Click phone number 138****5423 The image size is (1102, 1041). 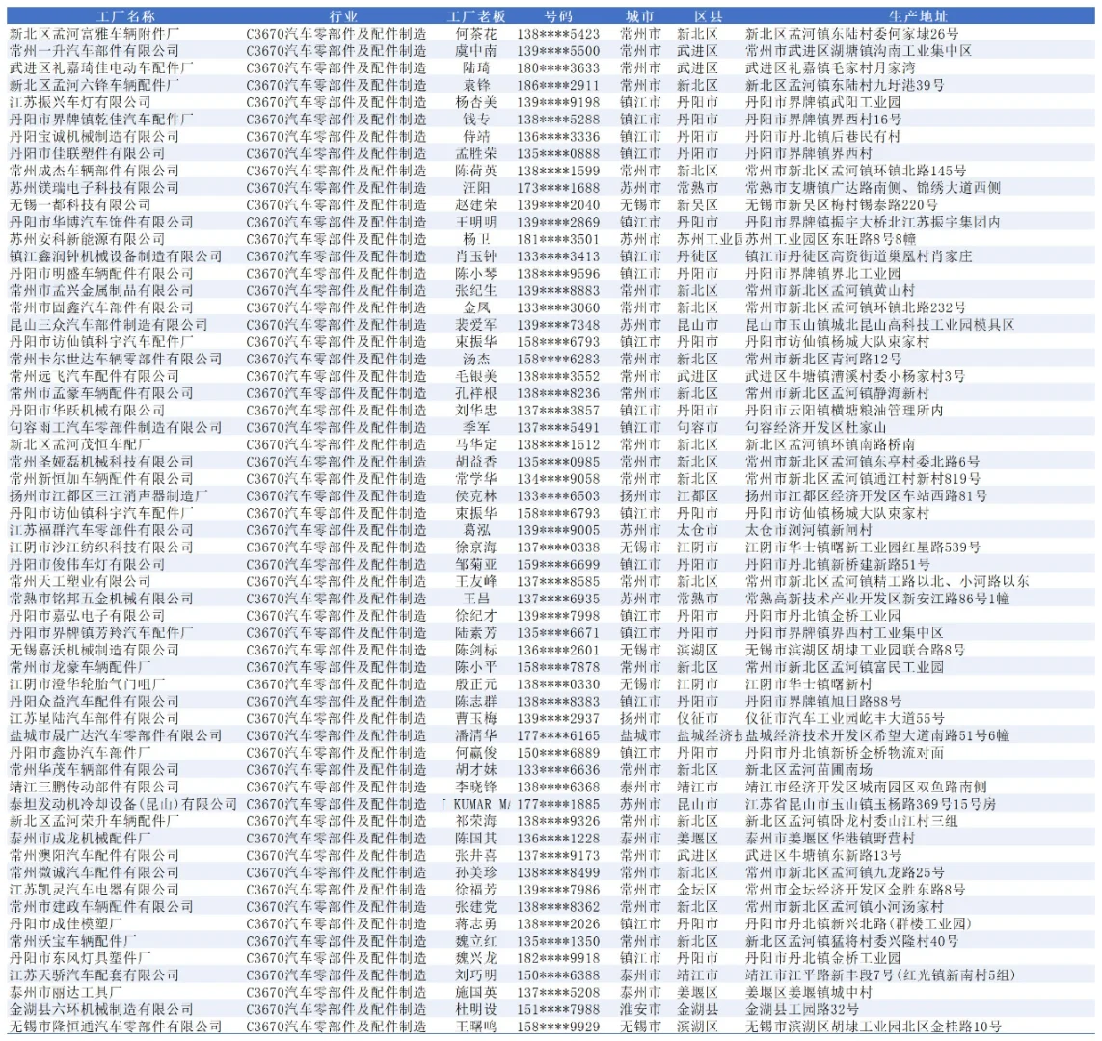558,34
